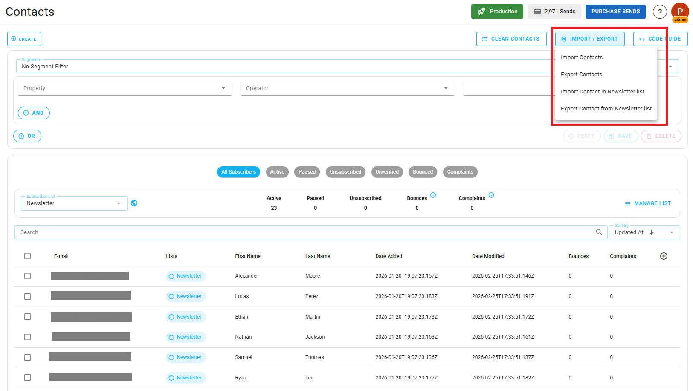693x391 pixels.
Task: Check the checkbox for Lucas Perez
Action: pos(27,296)
